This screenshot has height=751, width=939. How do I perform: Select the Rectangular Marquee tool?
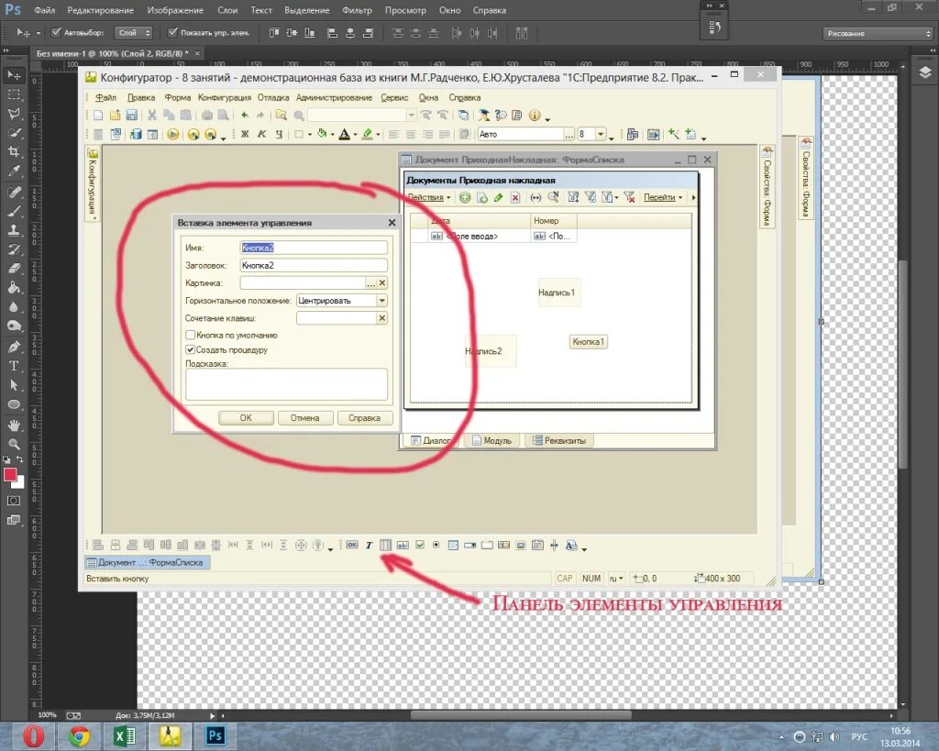pyautogui.click(x=14, y=94)
